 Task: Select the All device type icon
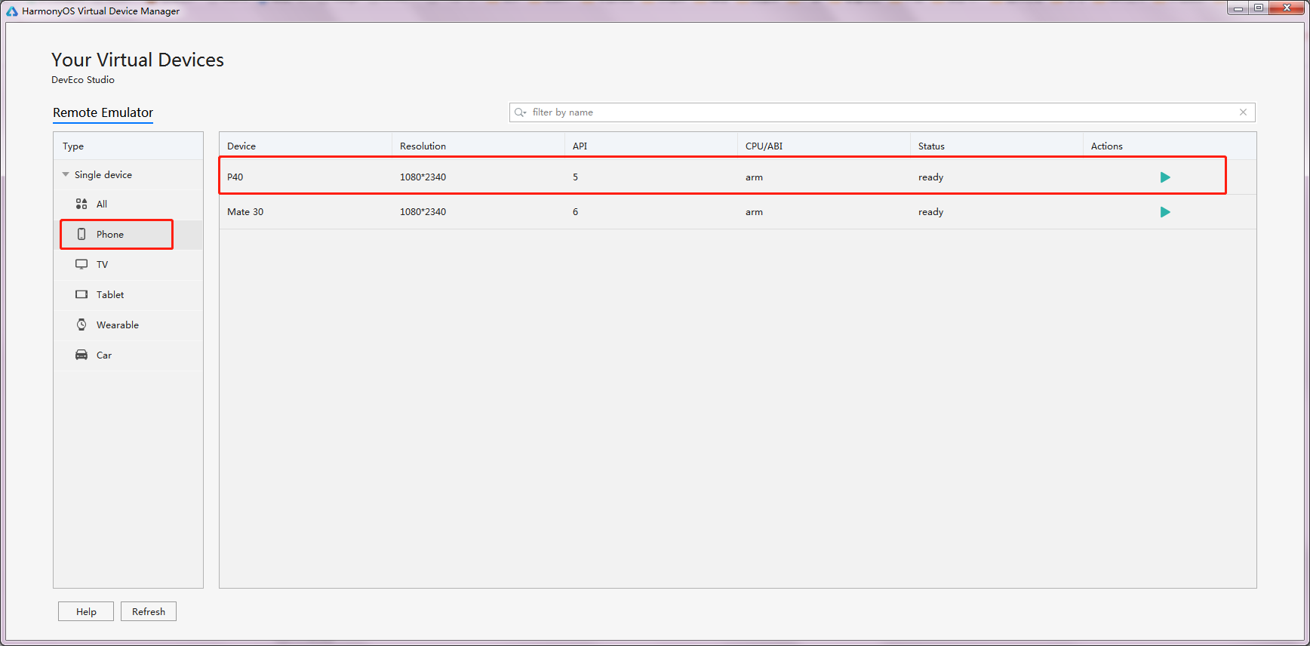[81, 204]
